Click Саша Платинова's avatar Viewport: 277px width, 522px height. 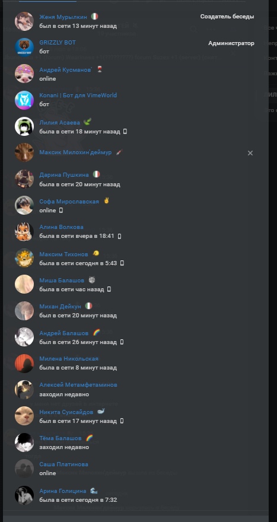(24, 469)
